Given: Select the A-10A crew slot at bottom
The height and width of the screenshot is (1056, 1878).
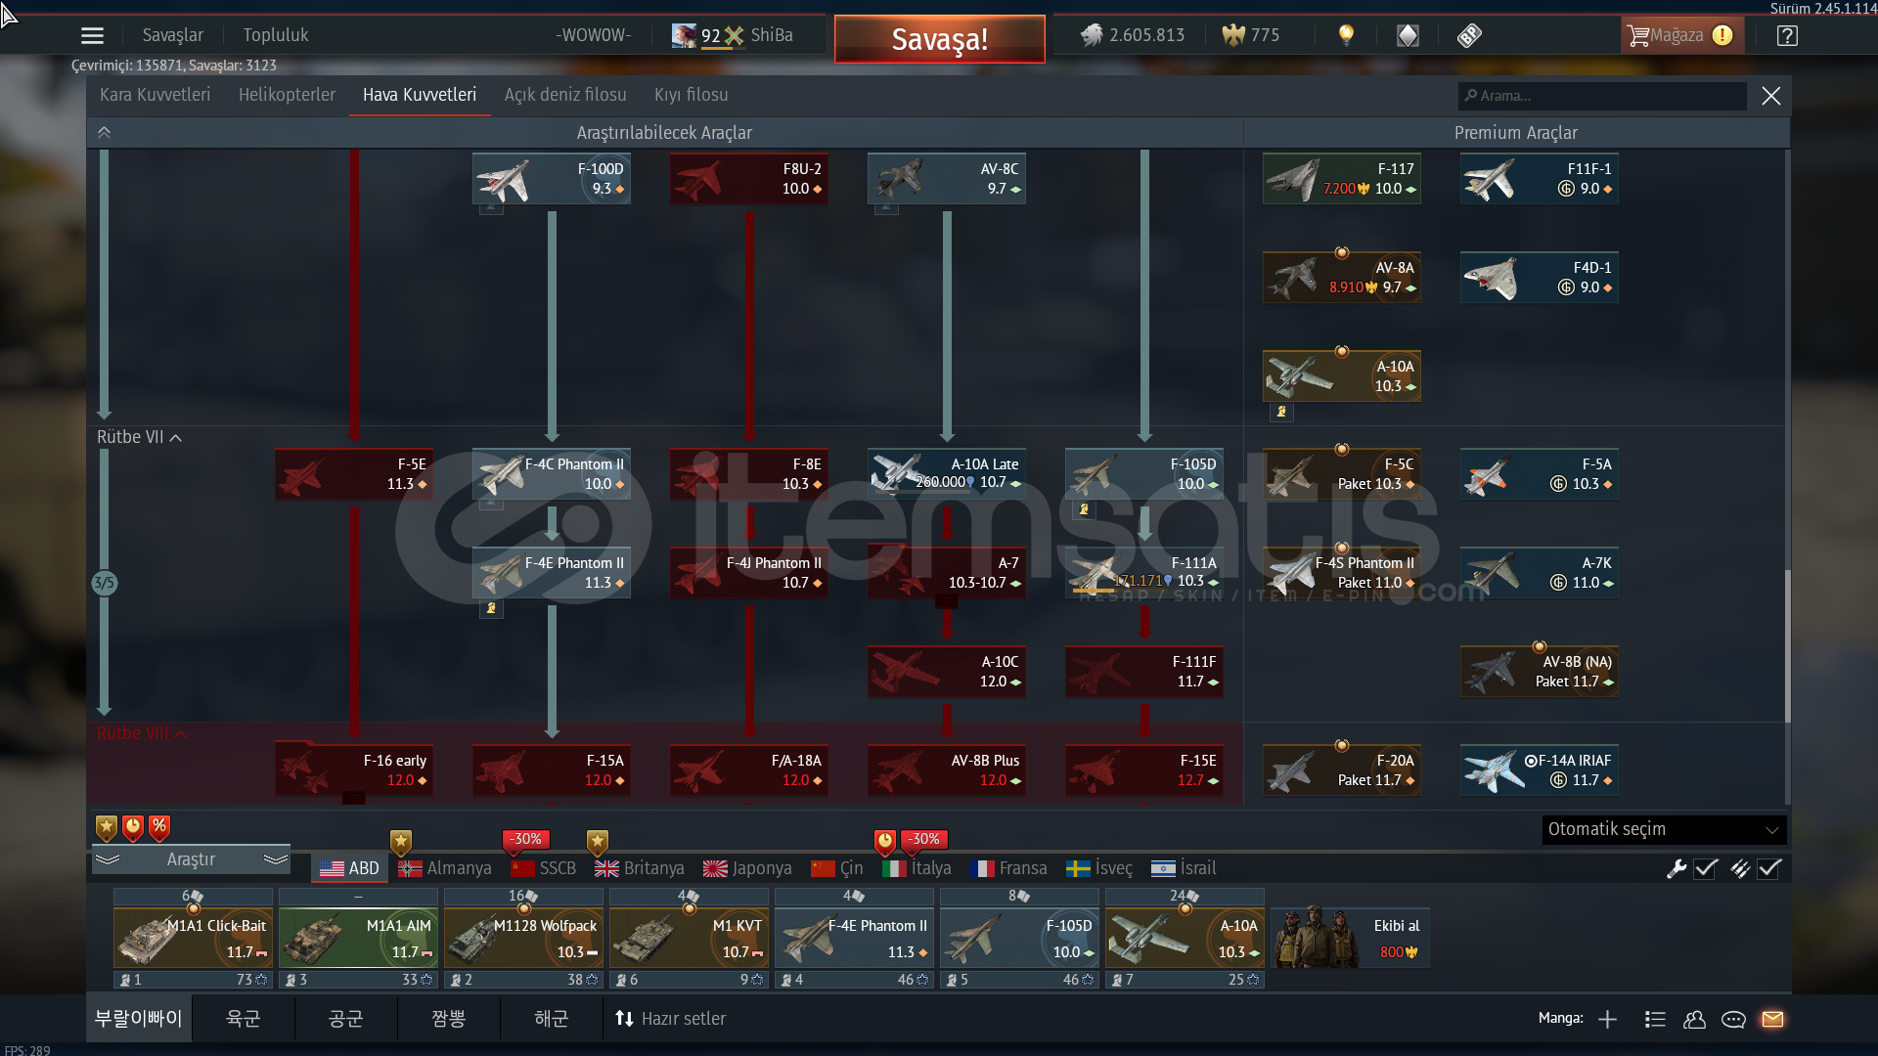Looking at the screenshot, I should 1185,939.
